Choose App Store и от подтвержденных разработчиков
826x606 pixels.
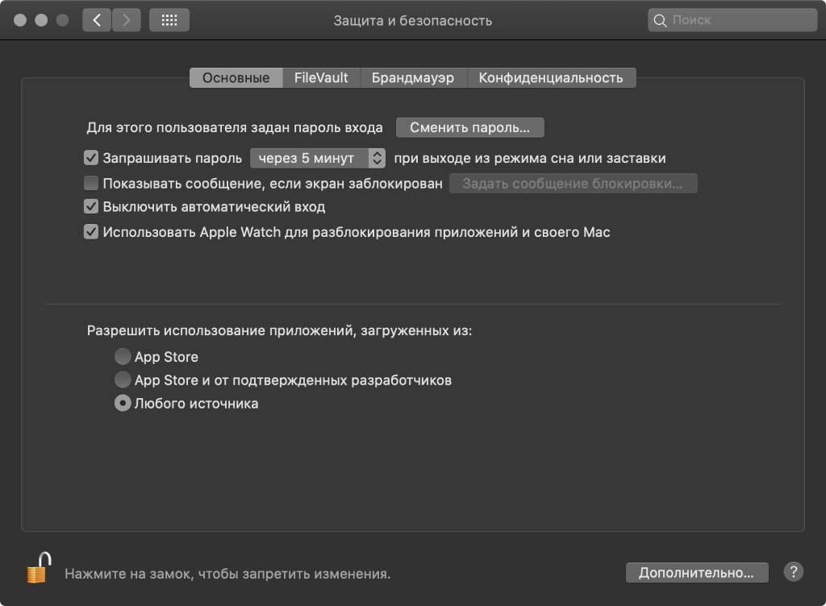[123, 380]
